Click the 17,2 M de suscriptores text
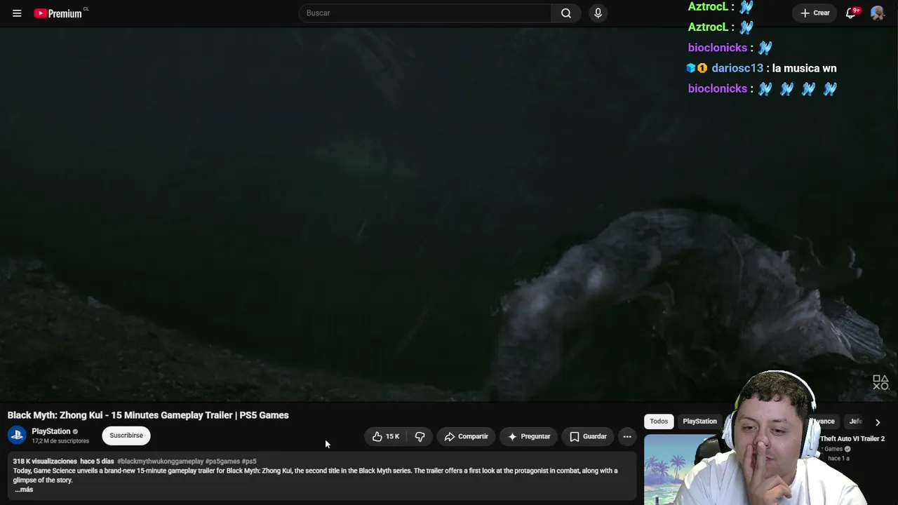 click(60, 441)
